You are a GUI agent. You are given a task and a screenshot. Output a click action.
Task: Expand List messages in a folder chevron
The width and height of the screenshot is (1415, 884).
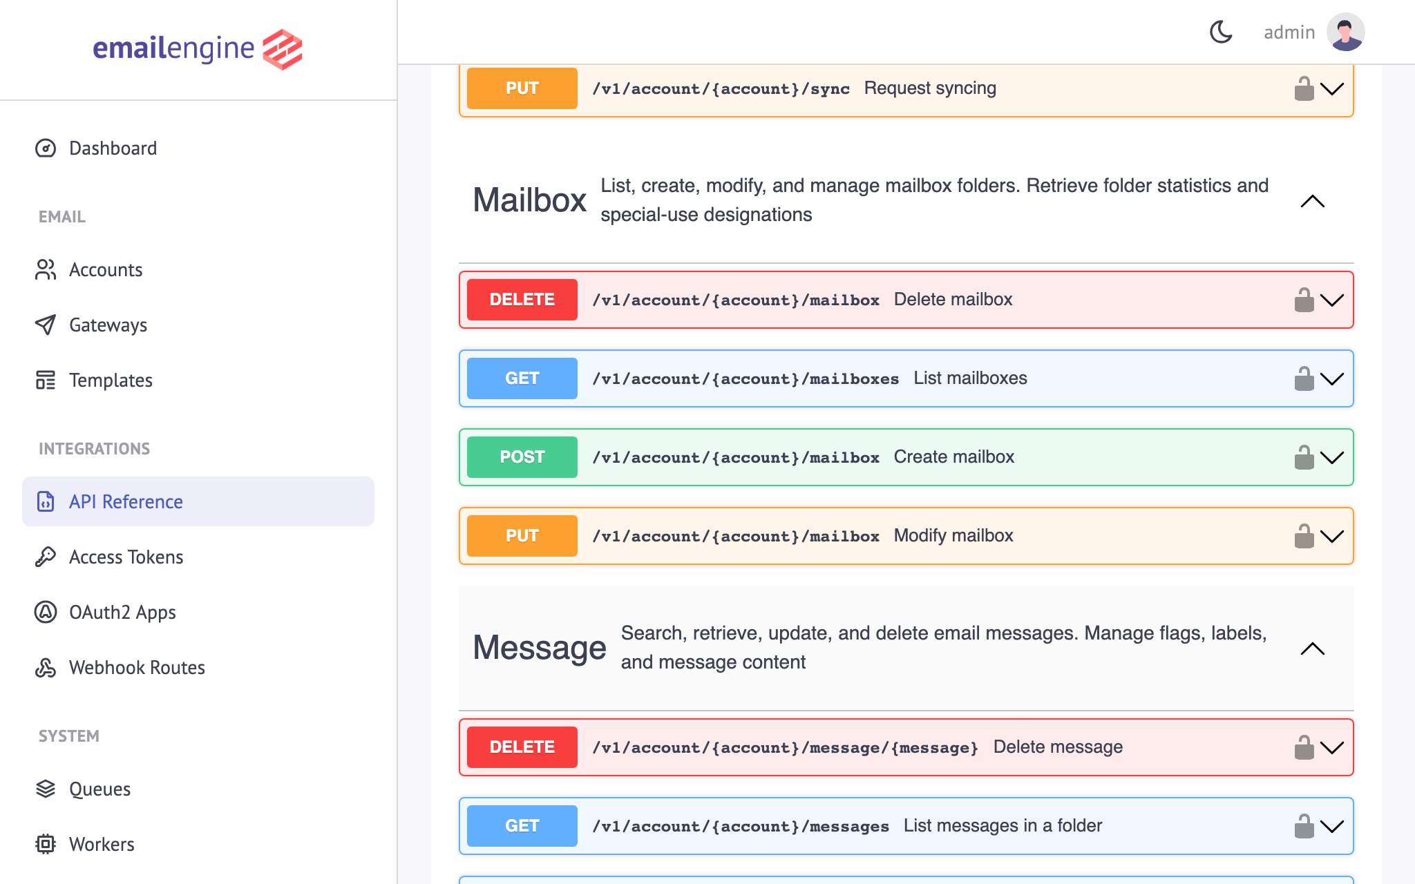coord(1332,826)
